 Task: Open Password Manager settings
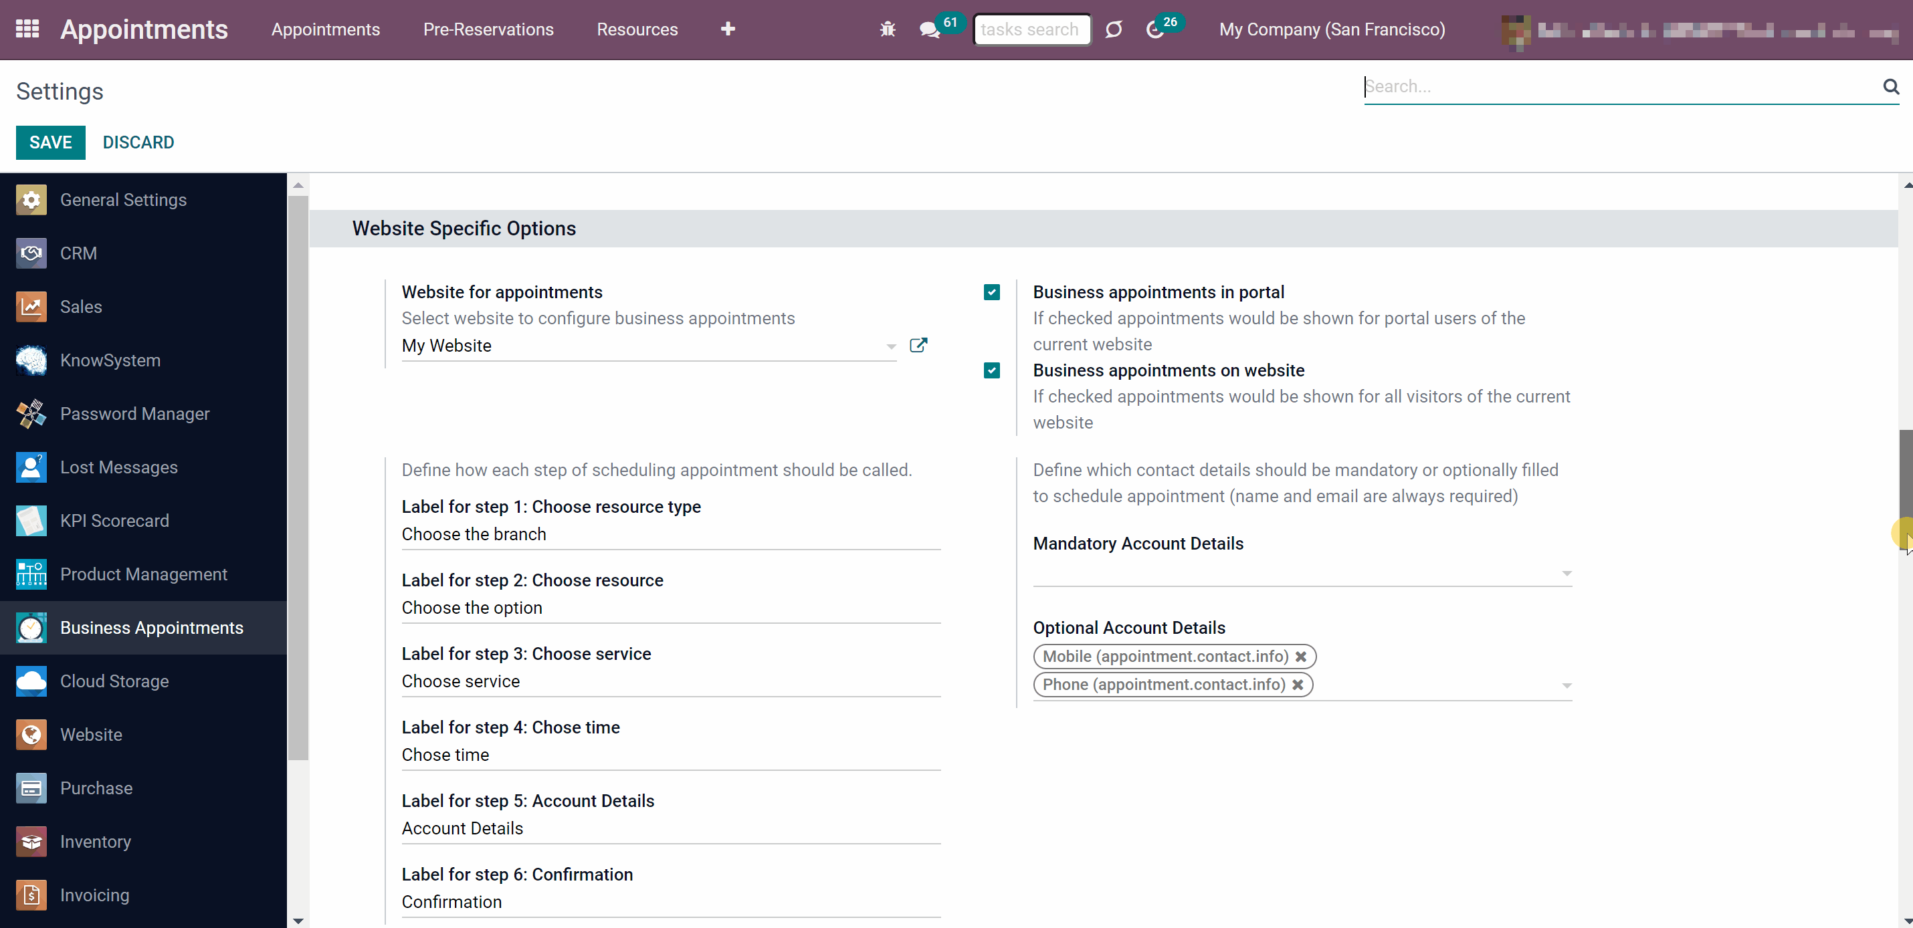[143, 413]
